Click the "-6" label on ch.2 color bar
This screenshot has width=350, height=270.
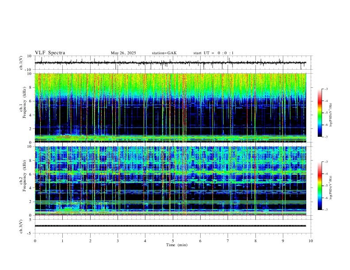pyautogui.click(x=326, y=198)
